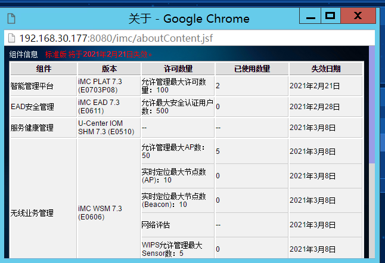
Task: Maximize the 关于 Chrome window
Action: (331, 16)
